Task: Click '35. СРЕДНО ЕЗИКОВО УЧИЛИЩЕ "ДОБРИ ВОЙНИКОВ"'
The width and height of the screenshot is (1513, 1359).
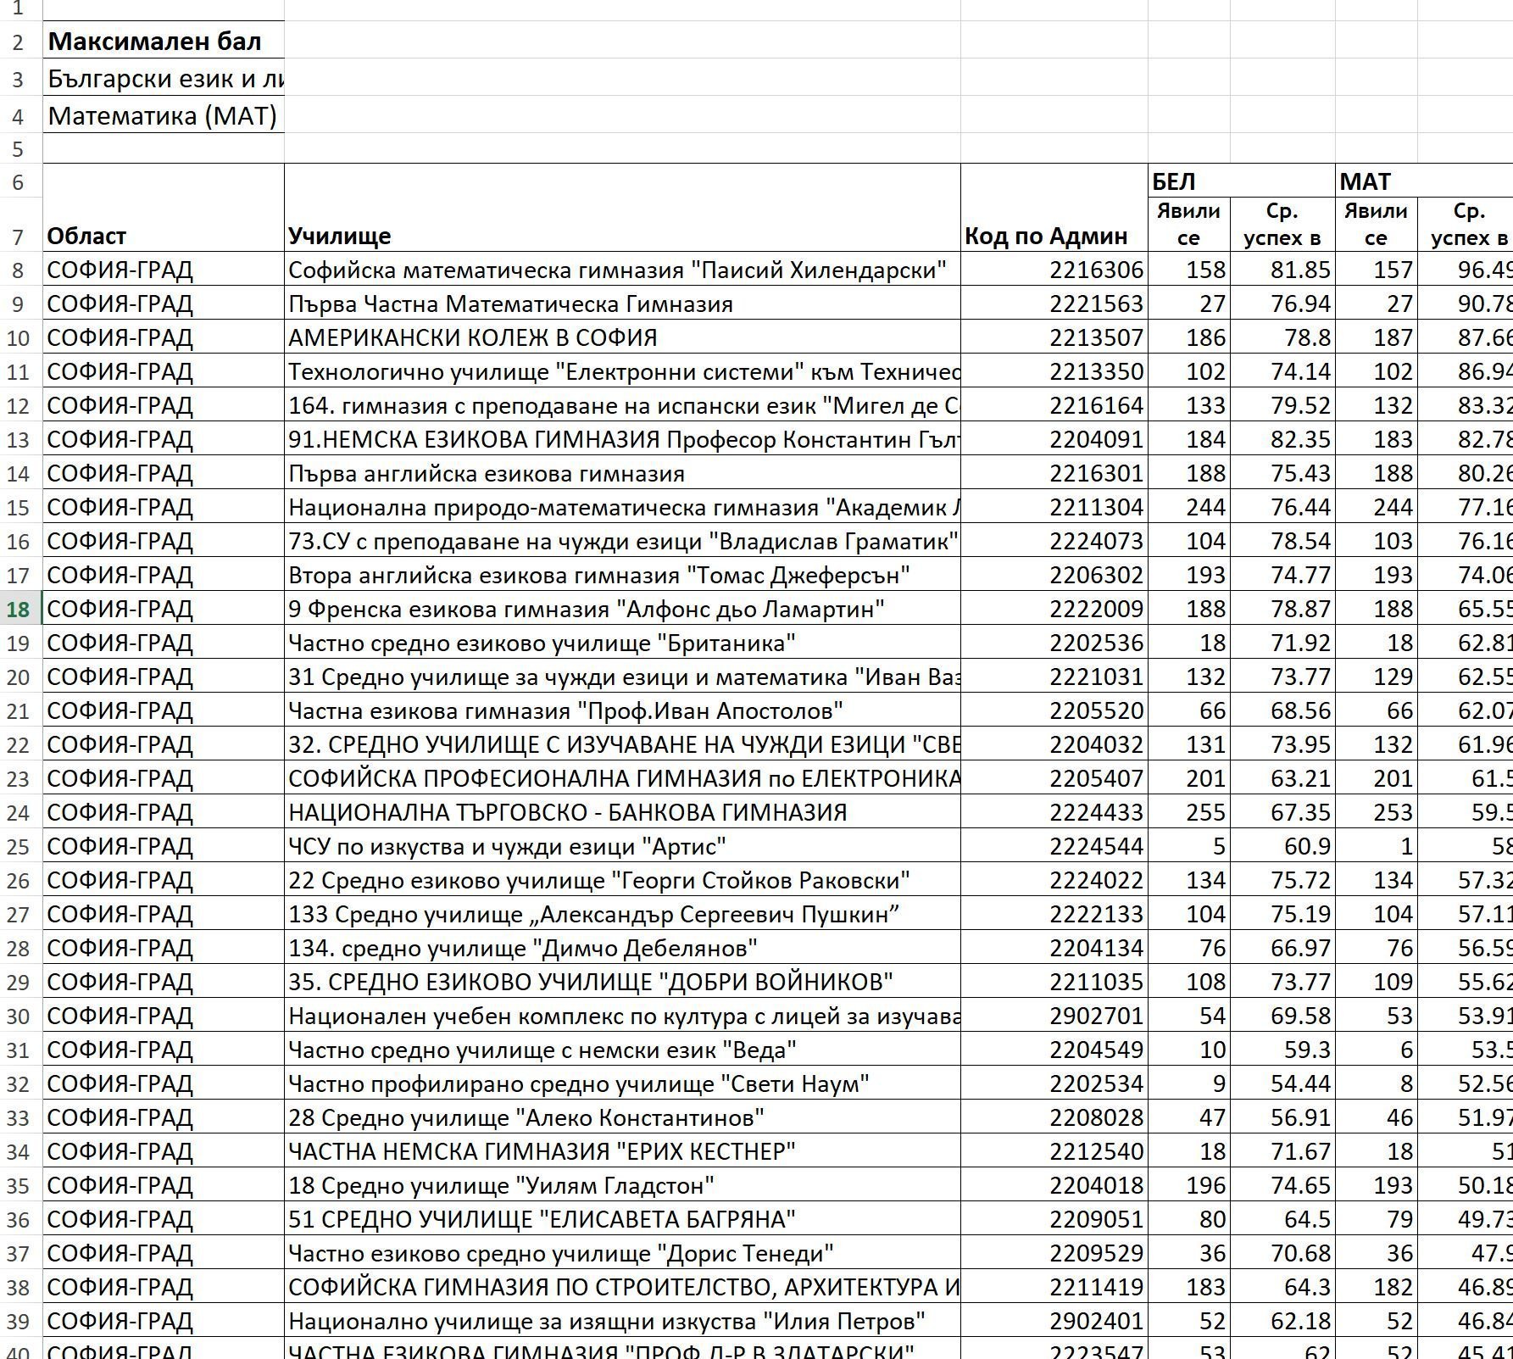Action: [622, 982]
